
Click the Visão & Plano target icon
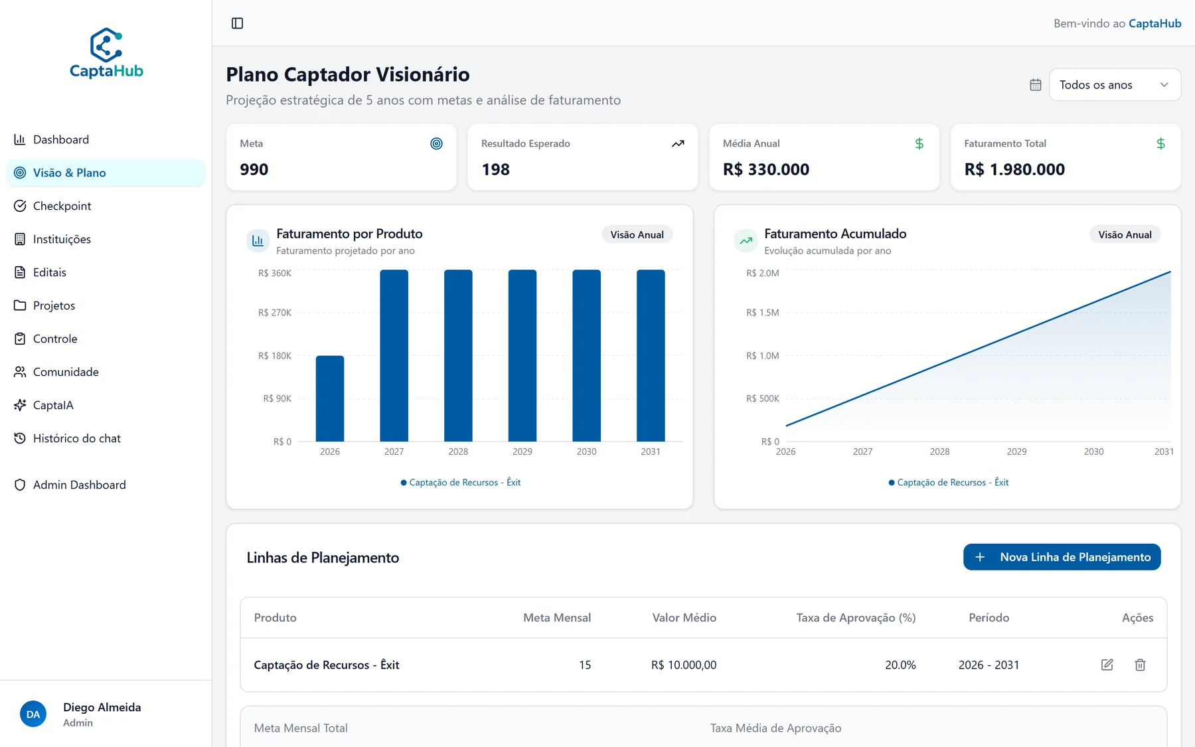[20, 173]
